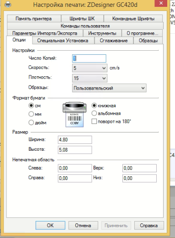Select the см unit radio button
This screenshot has height=238, width=175.
(x=31, y=106)
